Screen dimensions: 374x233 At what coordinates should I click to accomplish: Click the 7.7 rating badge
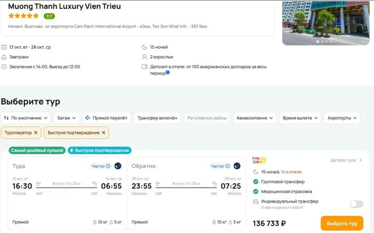tap(49, 16)
